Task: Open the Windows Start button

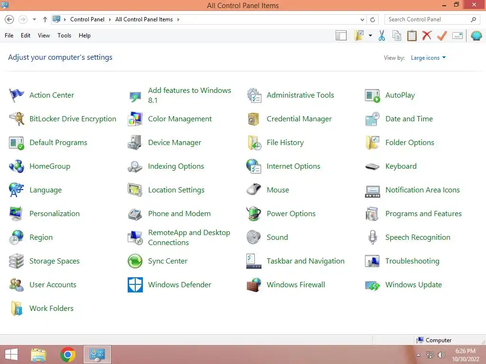Action: coord(11,355)
